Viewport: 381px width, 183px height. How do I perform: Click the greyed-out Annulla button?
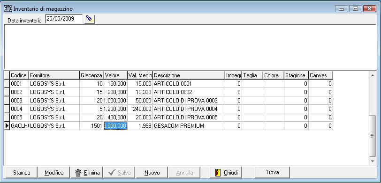(185, 173)
